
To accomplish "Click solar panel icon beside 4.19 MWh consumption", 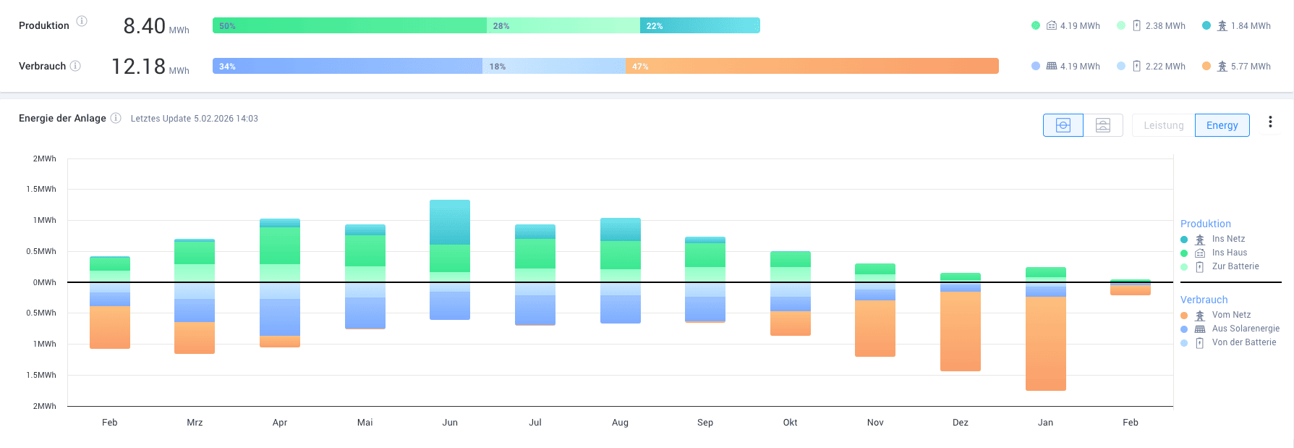I will 1052,66.
